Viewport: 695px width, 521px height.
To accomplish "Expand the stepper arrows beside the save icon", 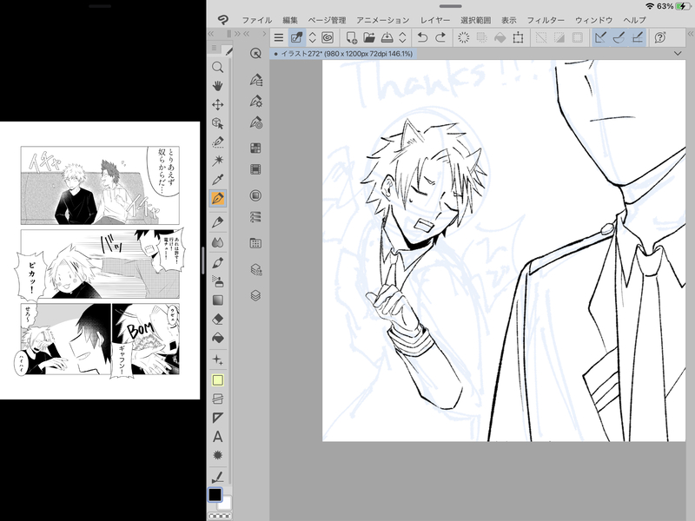I will click(x=402, y=37).
